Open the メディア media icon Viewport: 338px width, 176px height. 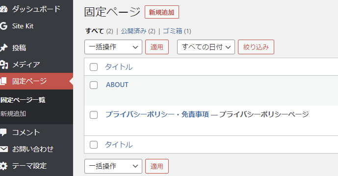pos(3,65)
